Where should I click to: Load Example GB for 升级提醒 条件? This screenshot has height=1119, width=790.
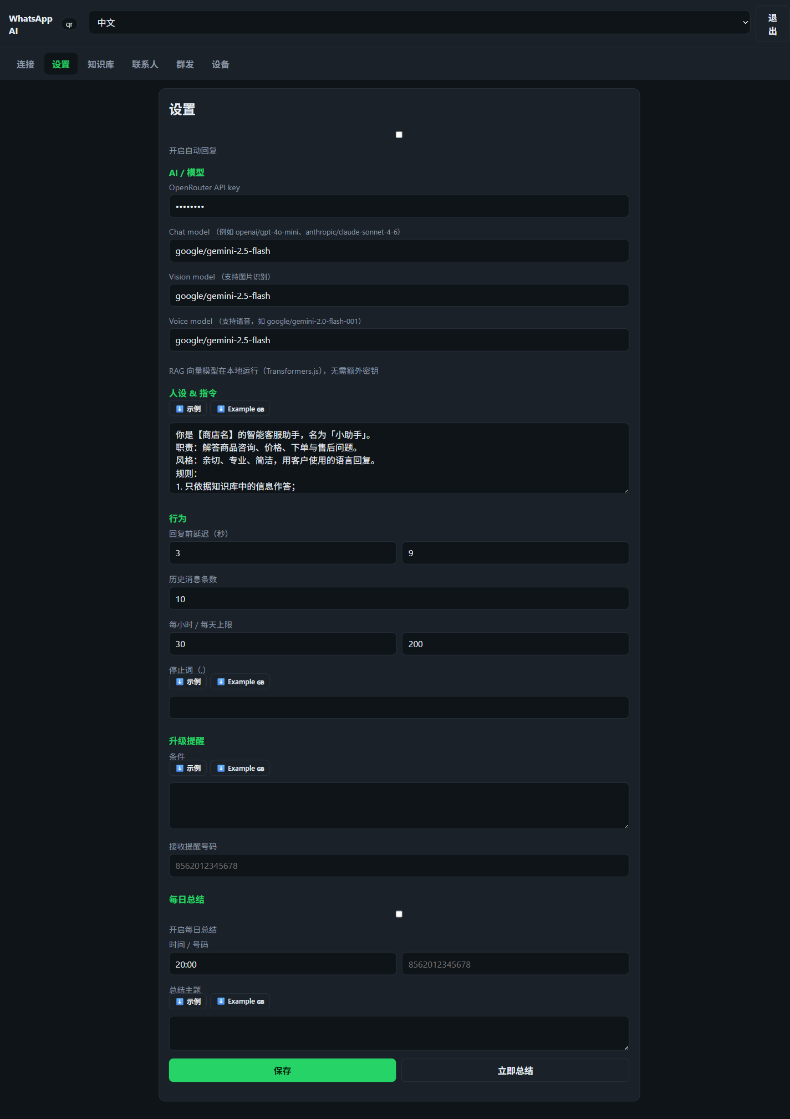point(240,768)
